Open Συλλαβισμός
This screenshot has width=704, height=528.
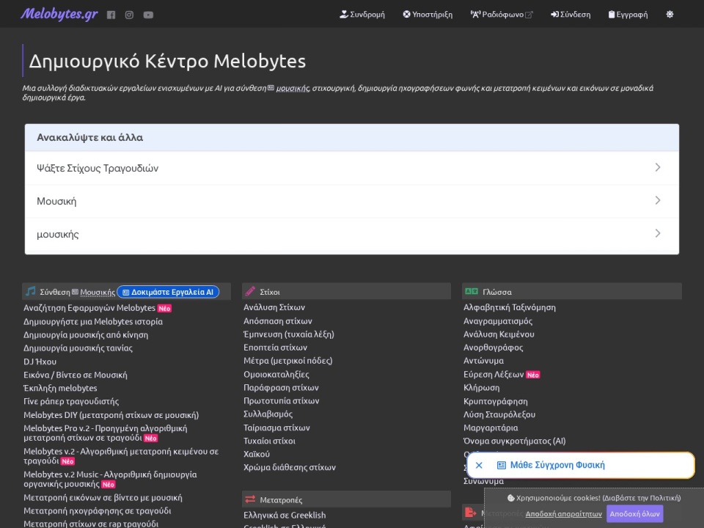click(x=268, y=414)
